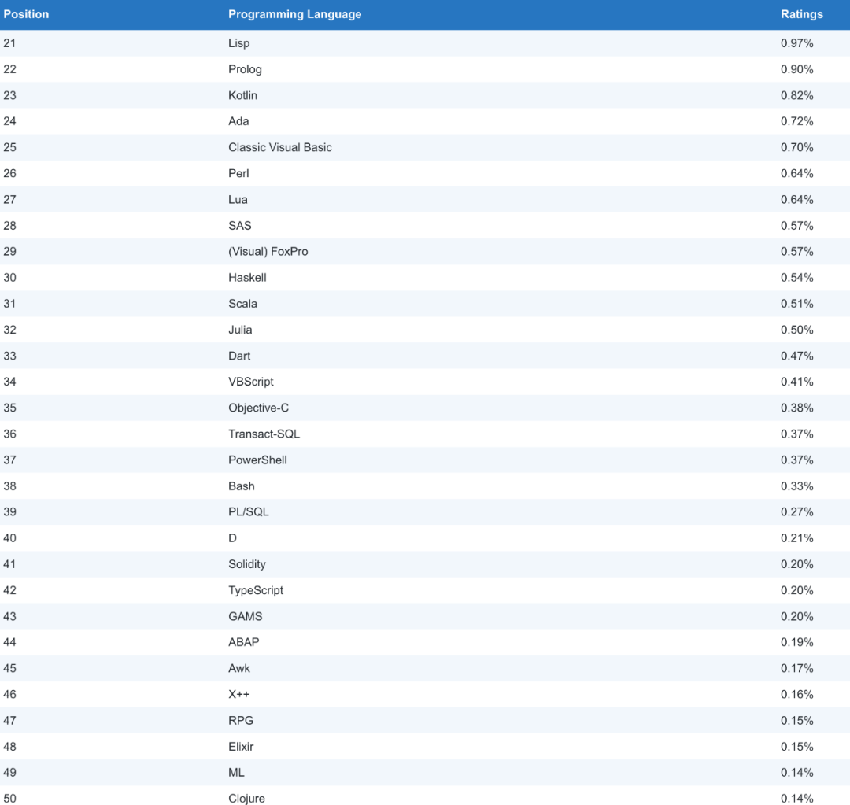Select the PL/SQL entry

click(248, 511)
